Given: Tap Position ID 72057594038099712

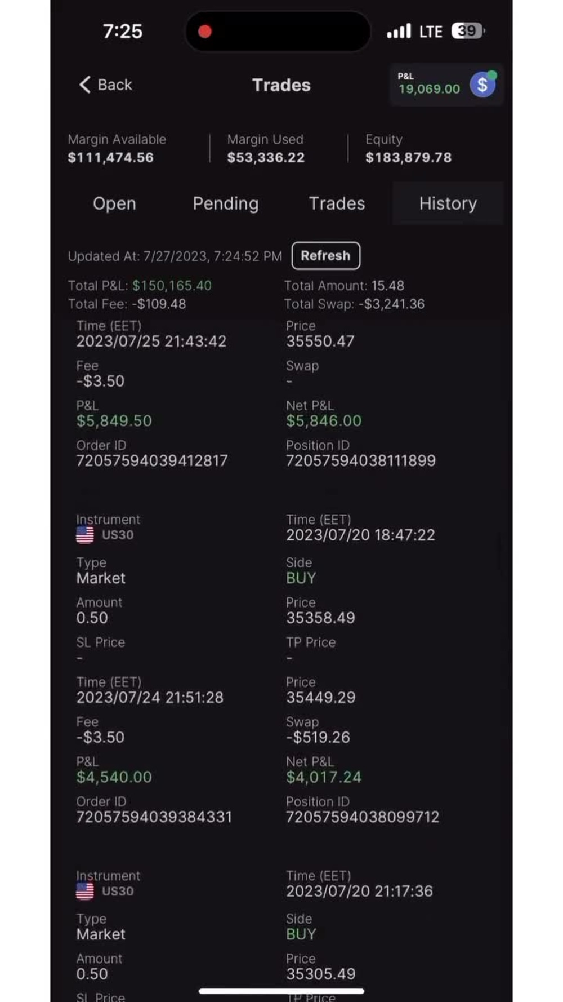Looking at the screenshot, I should coord(362,817).
